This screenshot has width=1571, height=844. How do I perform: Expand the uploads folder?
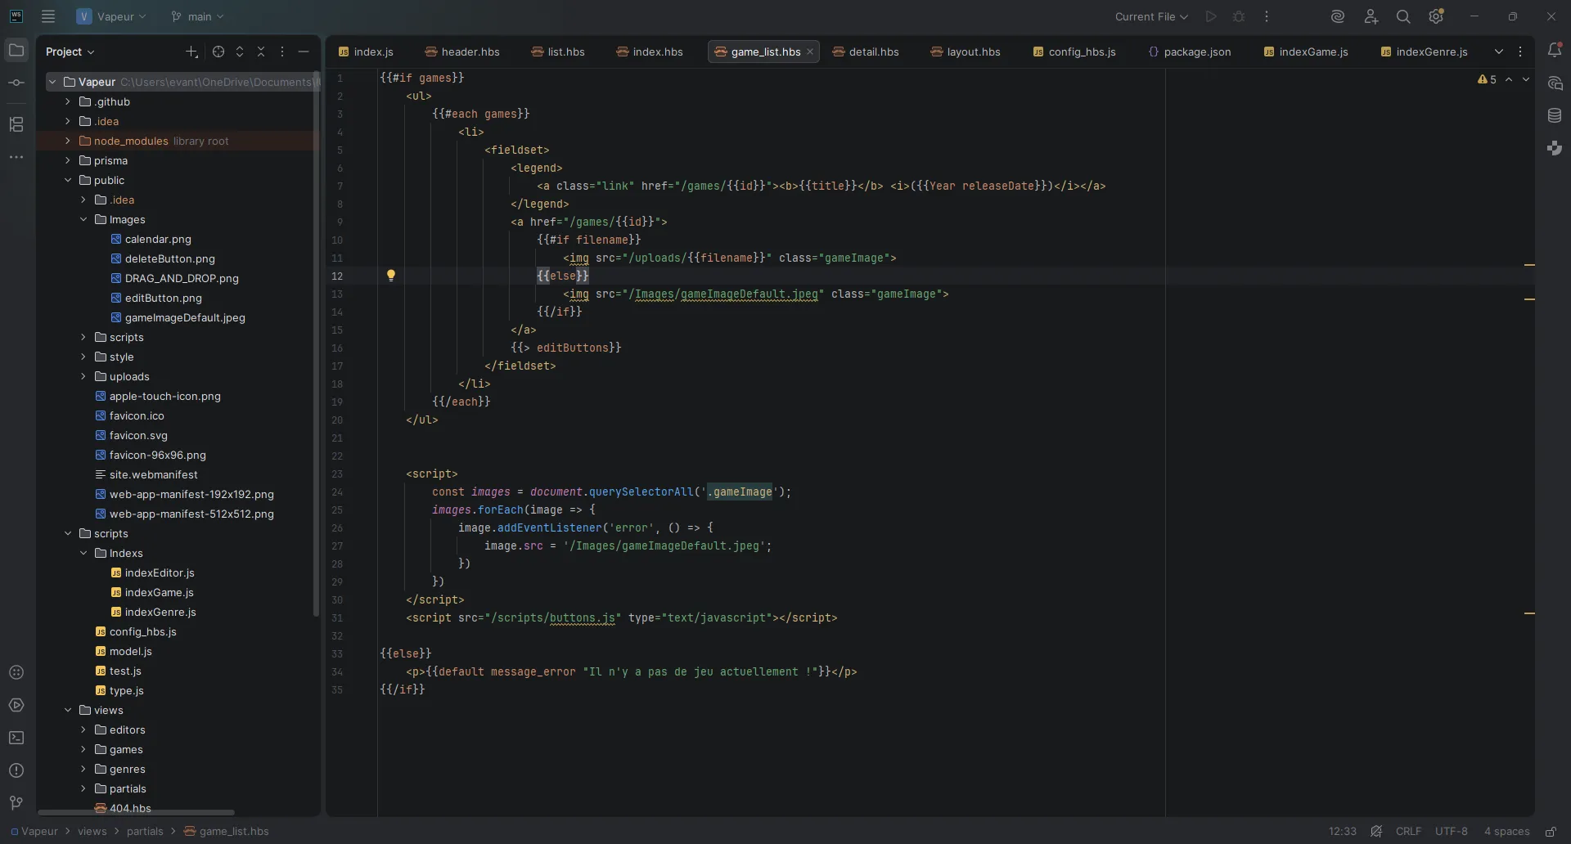[x=83, y=376]
